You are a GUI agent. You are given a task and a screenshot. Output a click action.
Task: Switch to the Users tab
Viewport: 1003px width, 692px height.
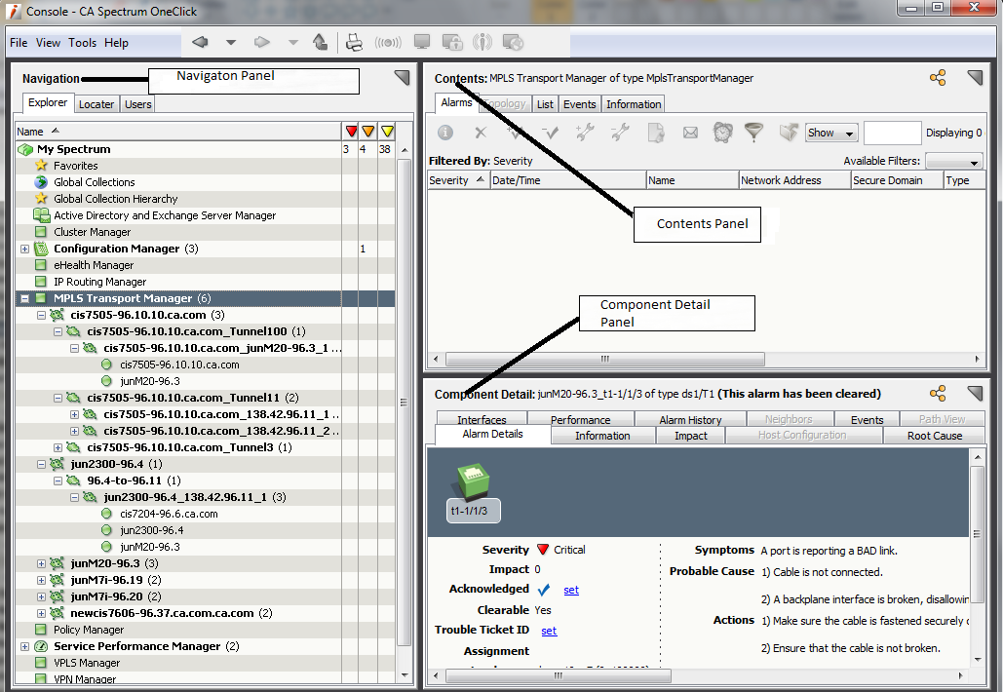point(138,104)
